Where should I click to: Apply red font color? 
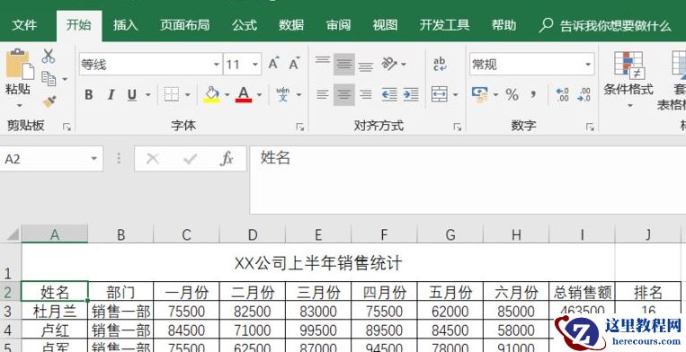(244, 94)
